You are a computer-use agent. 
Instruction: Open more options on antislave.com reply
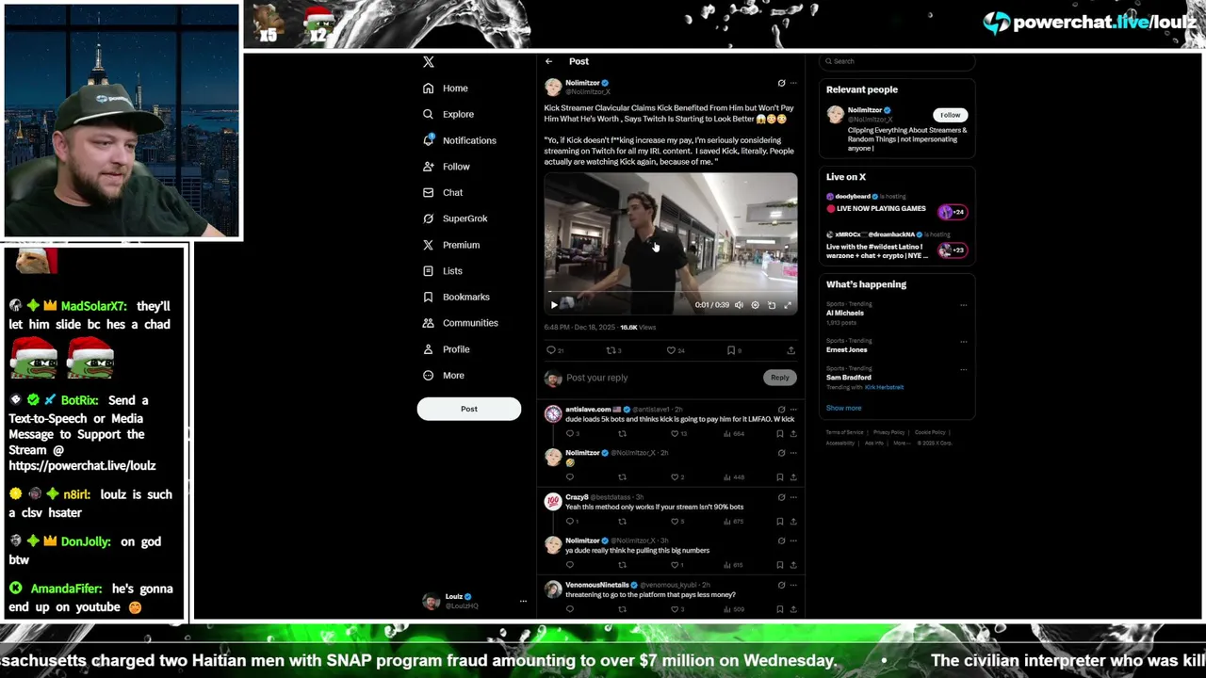(x=793, y=410)
